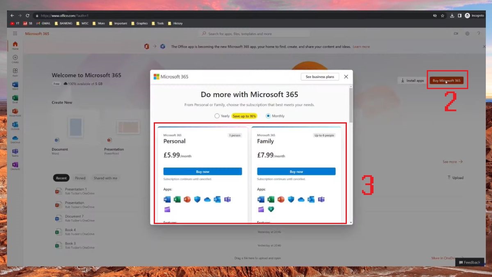The width and height of the screenshot is (492, 277).
Task: Buy now for the Family plan
Action: [296, 172]
